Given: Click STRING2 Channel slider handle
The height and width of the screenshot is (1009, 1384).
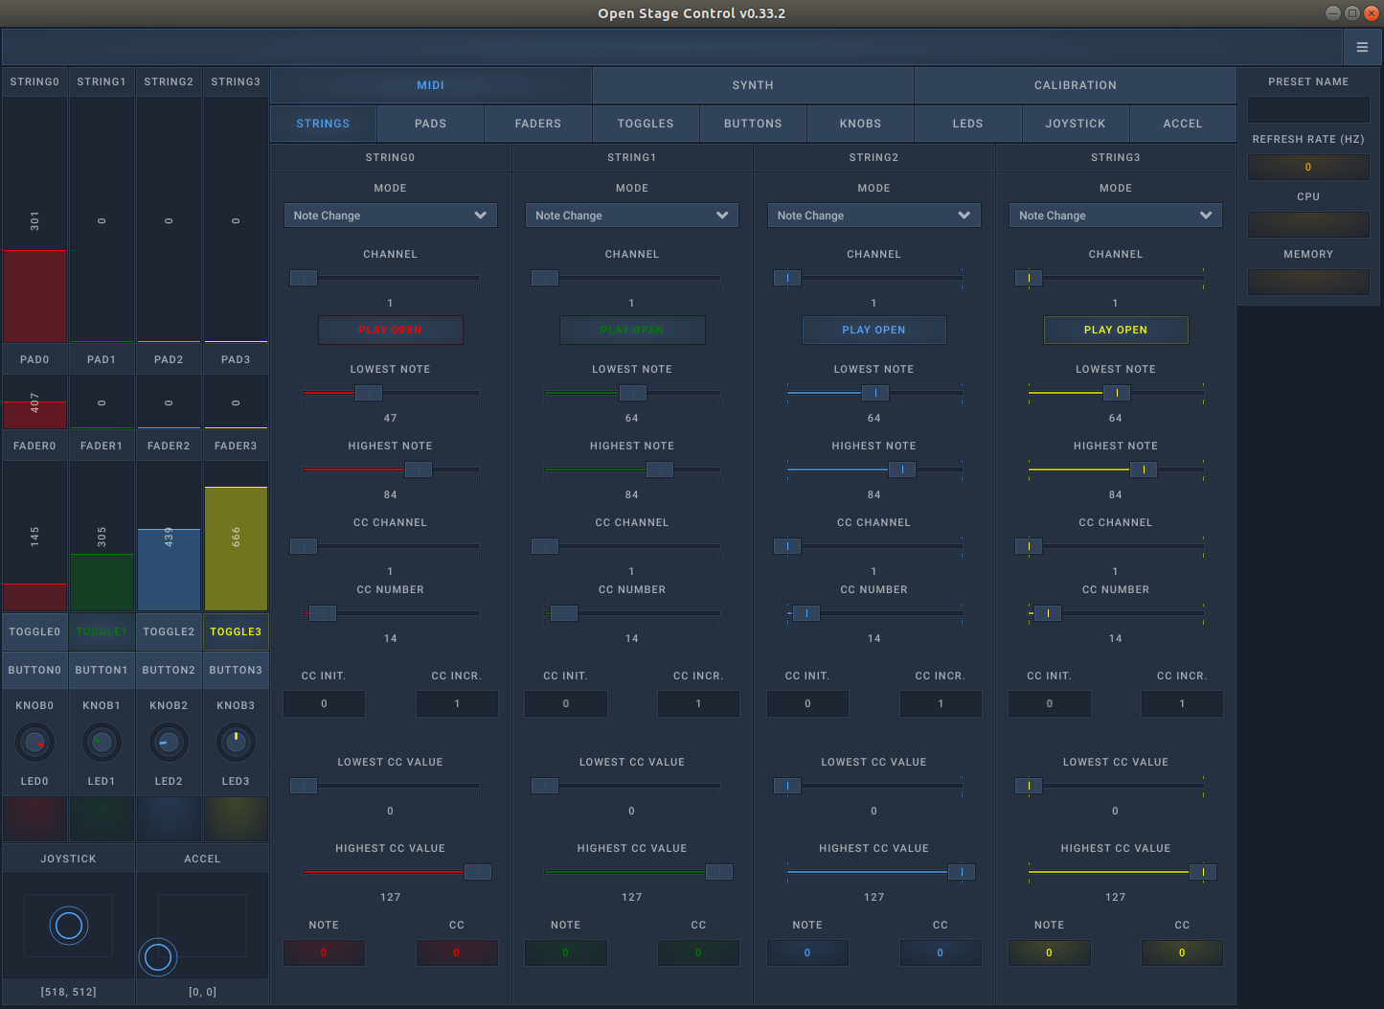Looking at the screenshot, I should point(787,278).
